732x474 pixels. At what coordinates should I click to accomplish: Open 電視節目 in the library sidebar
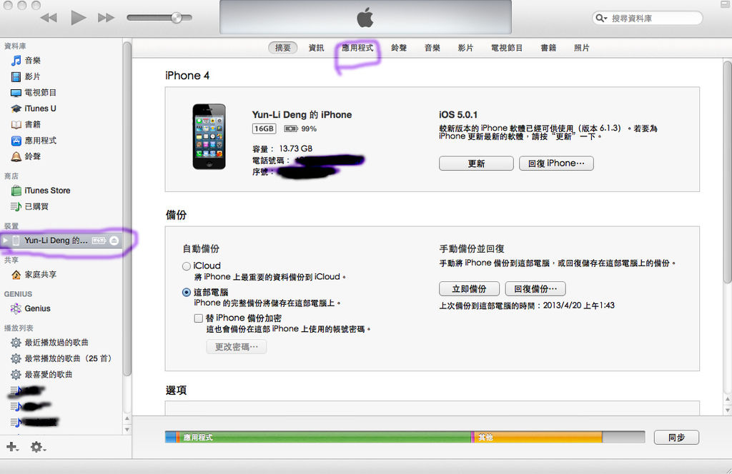(33, 92)
